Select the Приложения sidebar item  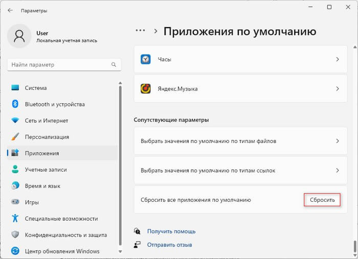click(x=62, y=153)
